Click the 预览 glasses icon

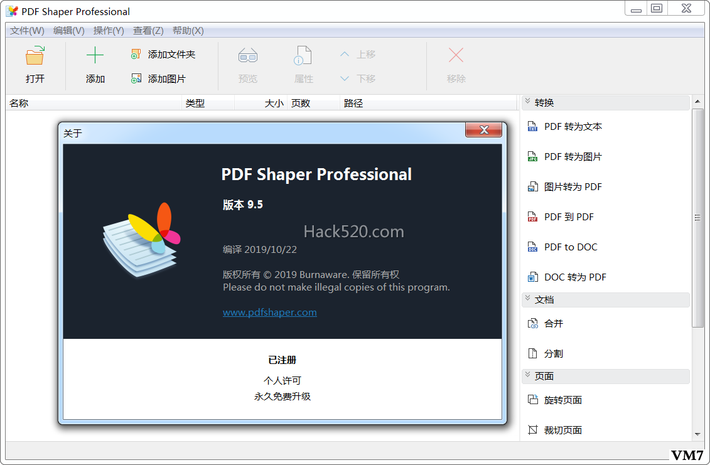click(248, 56)
